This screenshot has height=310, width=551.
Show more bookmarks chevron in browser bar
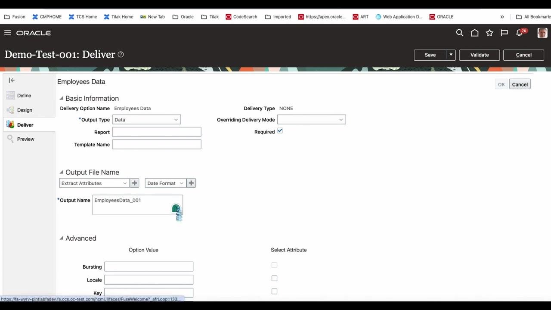502,17
